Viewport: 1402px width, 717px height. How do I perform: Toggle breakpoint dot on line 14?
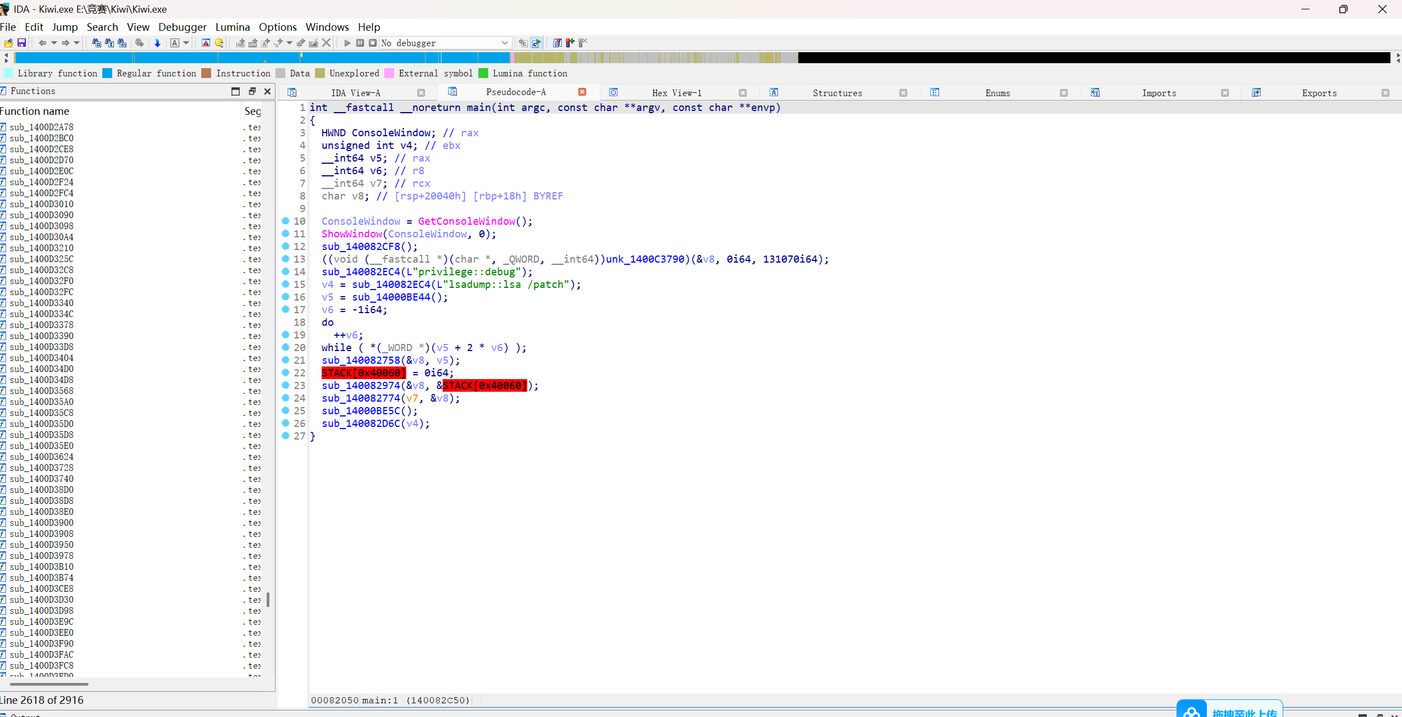tap(285, 271)
